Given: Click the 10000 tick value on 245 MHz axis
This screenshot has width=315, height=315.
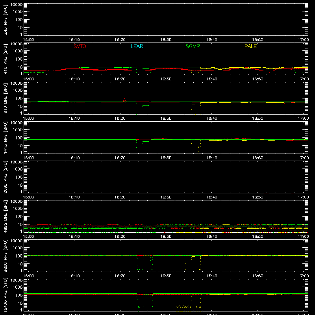Looking at the screenshot, I should click(17, 5).
